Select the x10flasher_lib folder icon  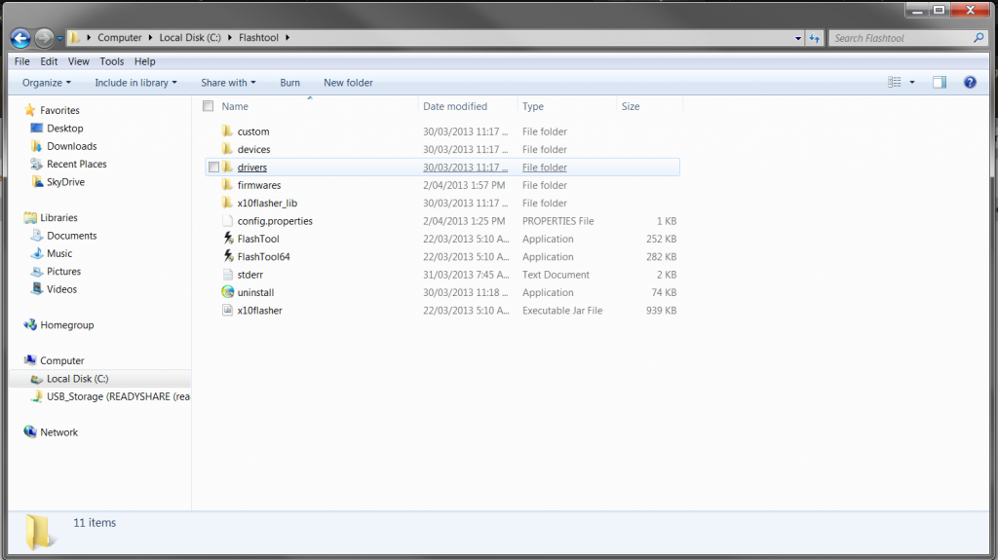(x=227, y=203)
